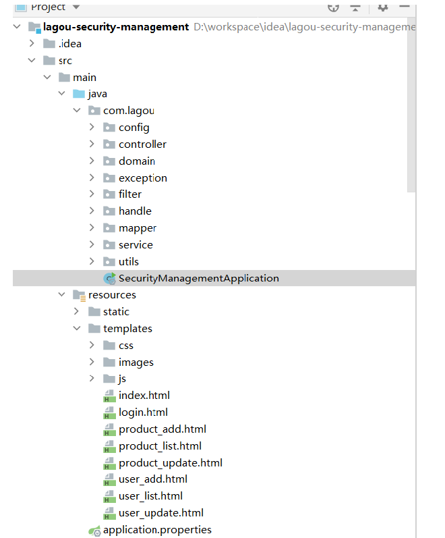Collapse the resources folder chevron
The height and width of the screenshot is (538, 445).
coord(62,294)
